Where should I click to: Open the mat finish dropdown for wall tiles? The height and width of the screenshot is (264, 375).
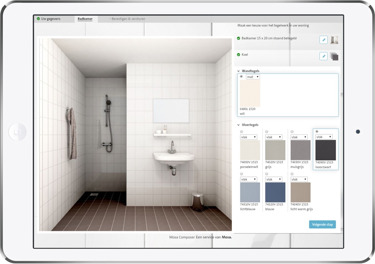pos(253,77)
